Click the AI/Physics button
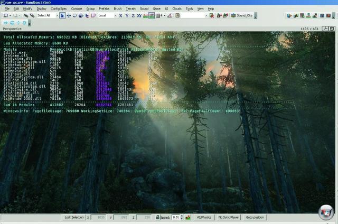 (x=204, y=217)
